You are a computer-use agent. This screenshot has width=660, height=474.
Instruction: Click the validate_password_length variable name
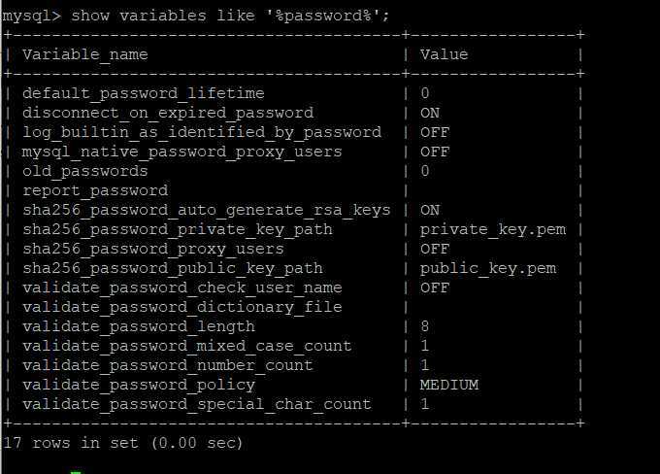[x=139, y=326]
